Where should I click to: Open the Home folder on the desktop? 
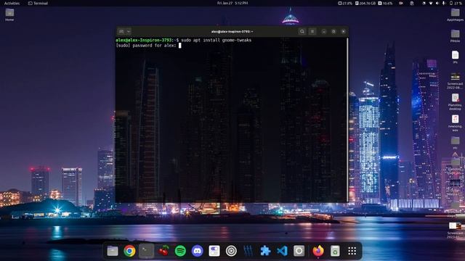coord(9,14)
